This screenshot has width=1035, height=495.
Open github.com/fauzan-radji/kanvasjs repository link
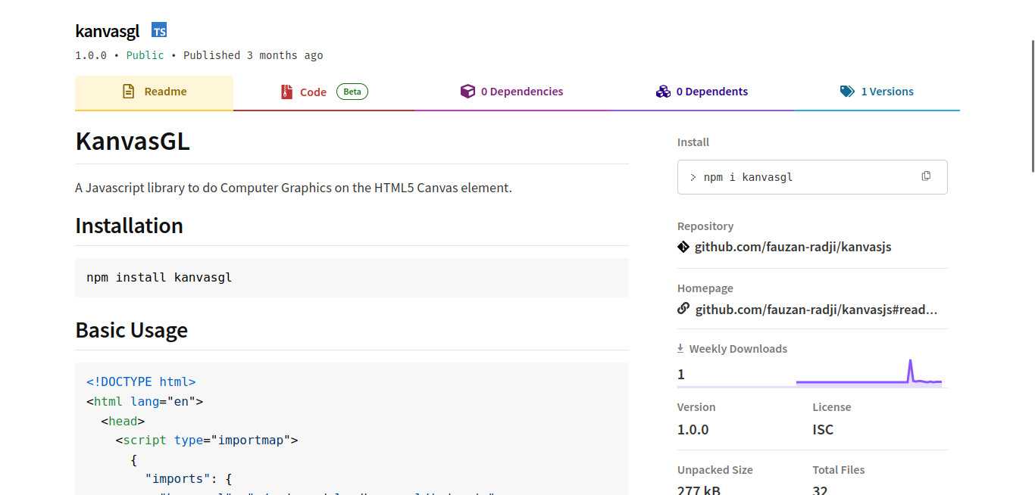[793, 247]
